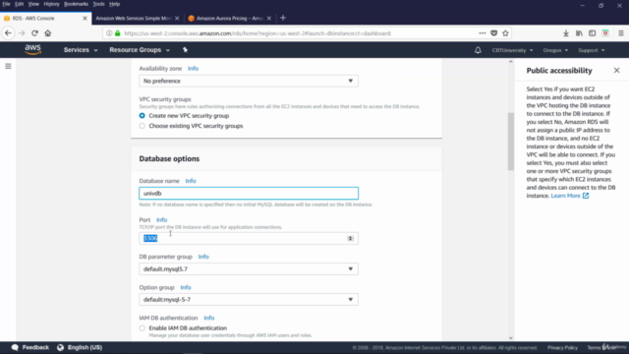Open the Tools menu

(x=98, y=4)
